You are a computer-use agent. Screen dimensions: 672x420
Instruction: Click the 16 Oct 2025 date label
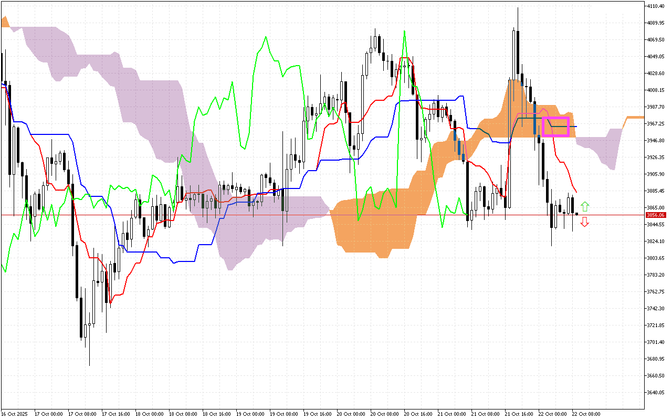[x=15, y=413]
